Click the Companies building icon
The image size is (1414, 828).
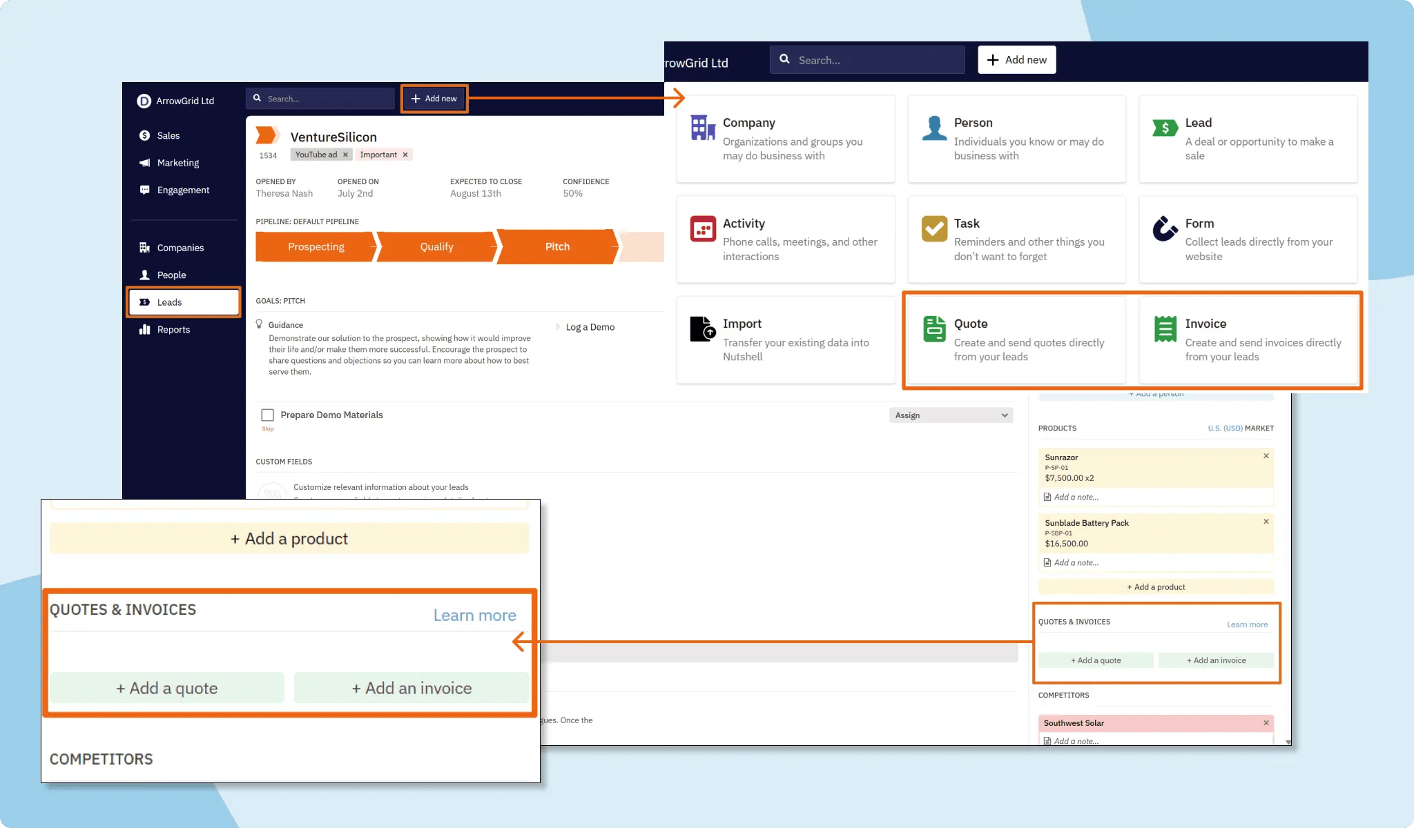146,247
